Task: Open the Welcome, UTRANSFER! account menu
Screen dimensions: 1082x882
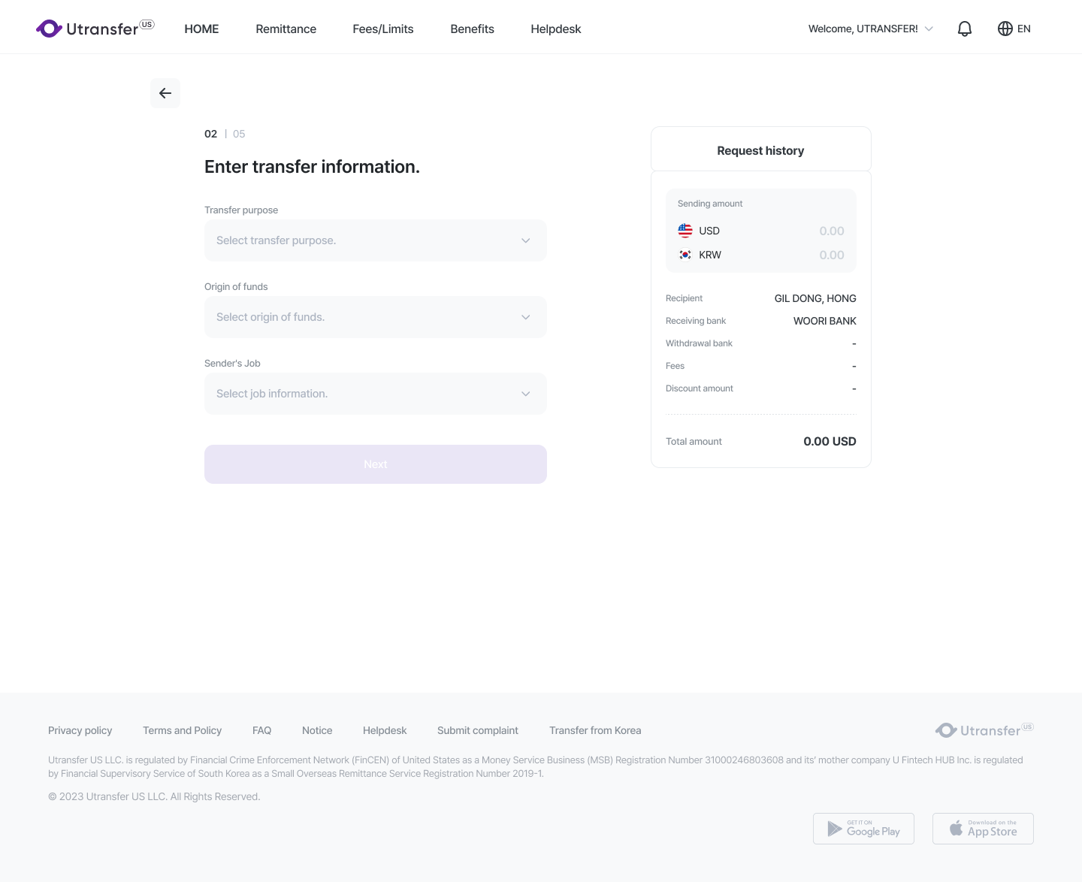Action: point(871,29)
